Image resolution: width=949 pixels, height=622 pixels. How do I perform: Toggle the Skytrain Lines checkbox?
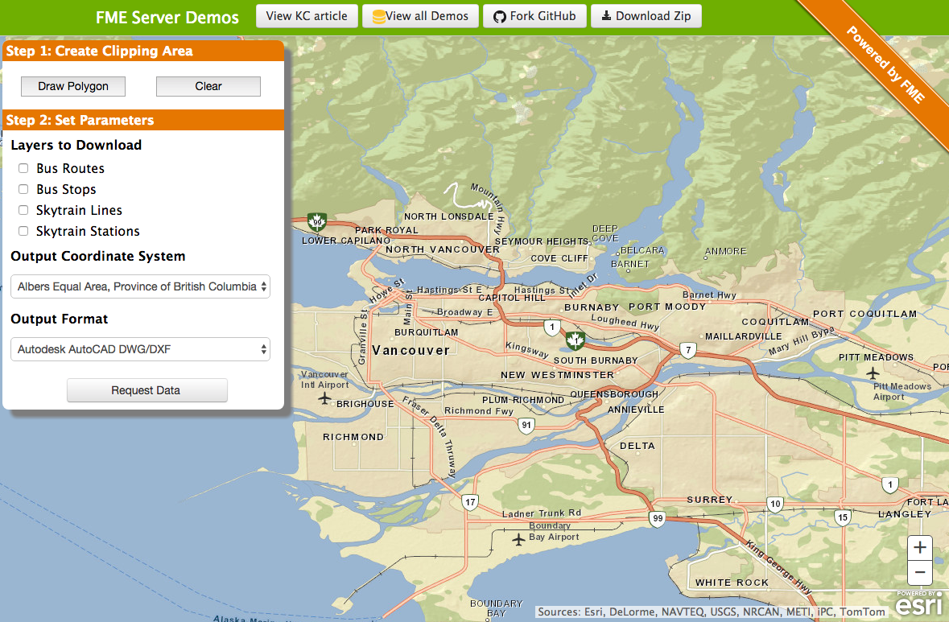point(23,210)
